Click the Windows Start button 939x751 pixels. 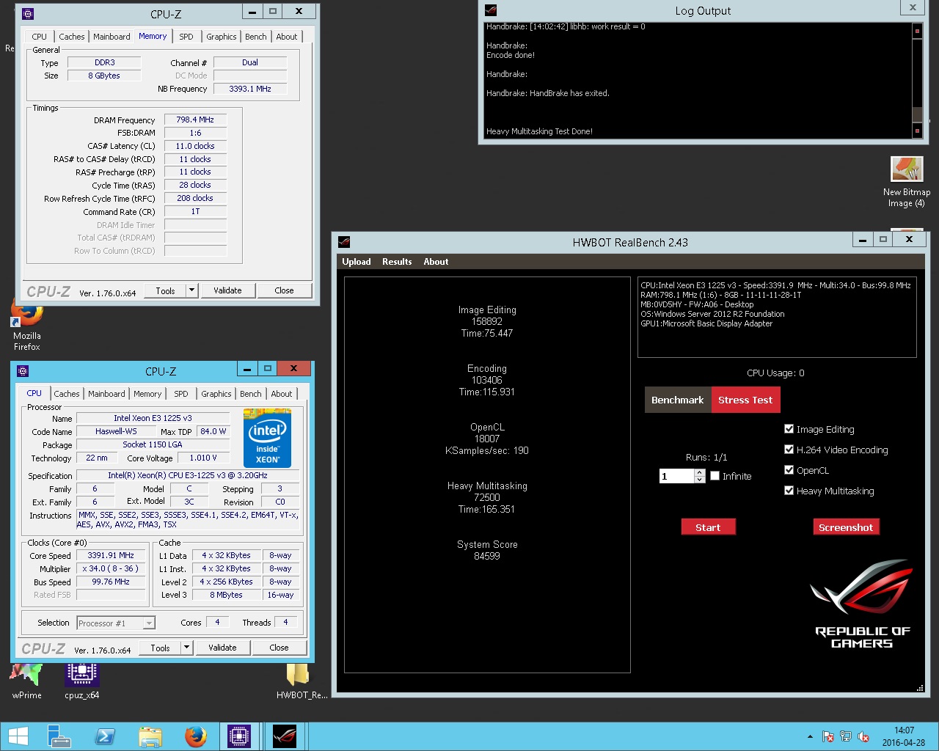pyautogui.click(x=18, y=736)
